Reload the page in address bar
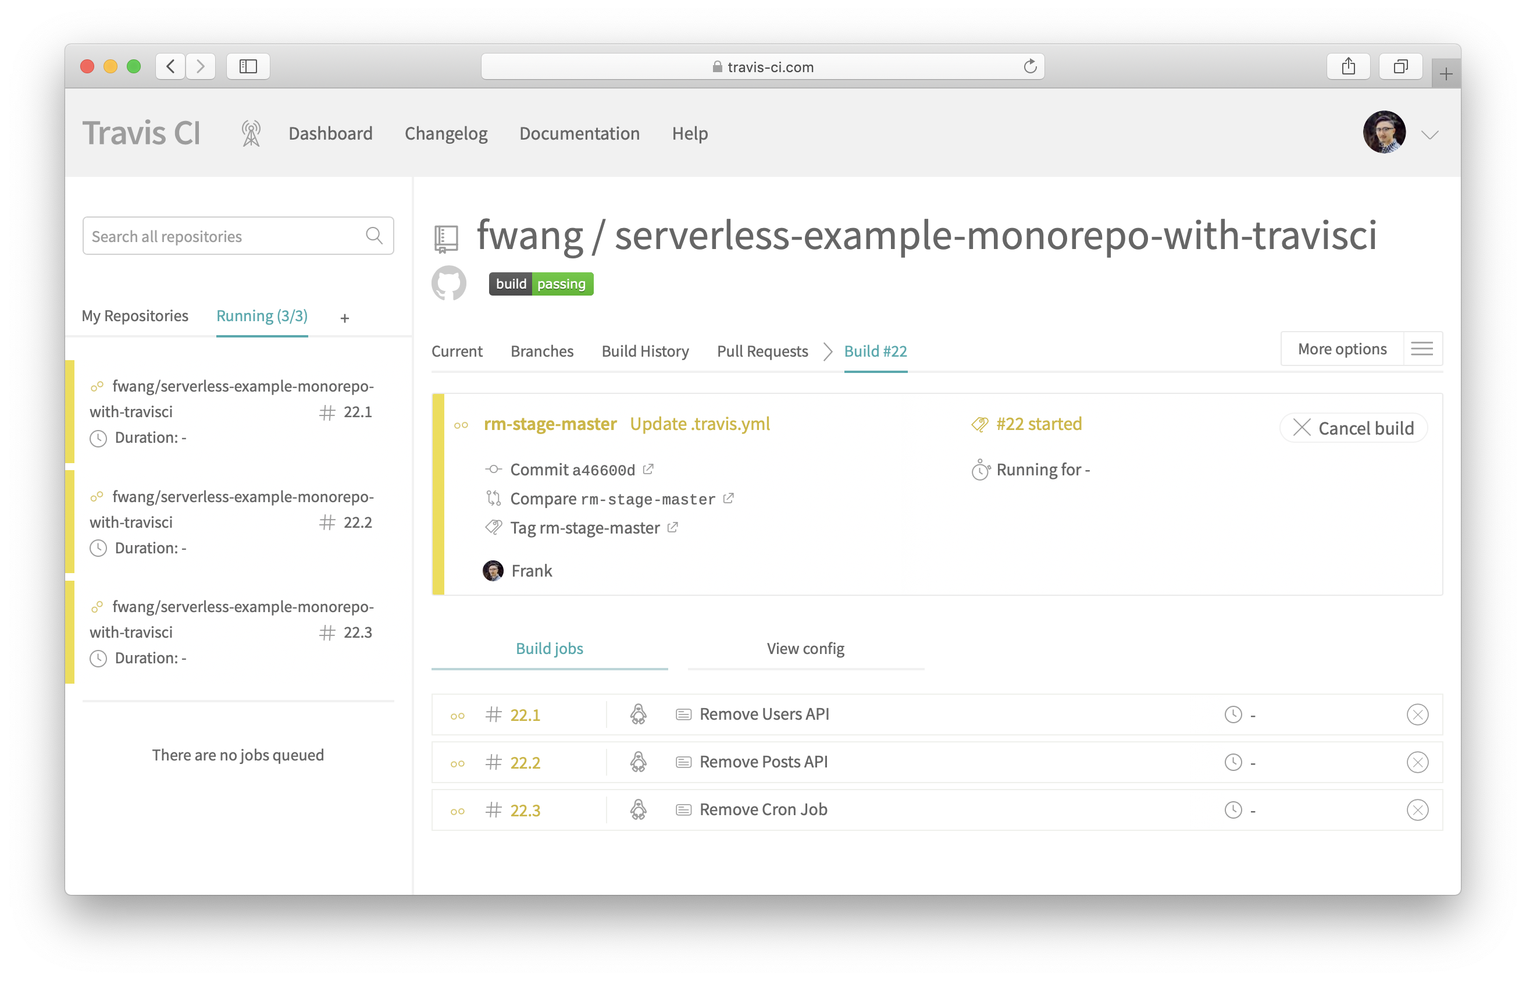Image resolution: width=1526 pixels, height=981 pixels. tap(1029, 67)
